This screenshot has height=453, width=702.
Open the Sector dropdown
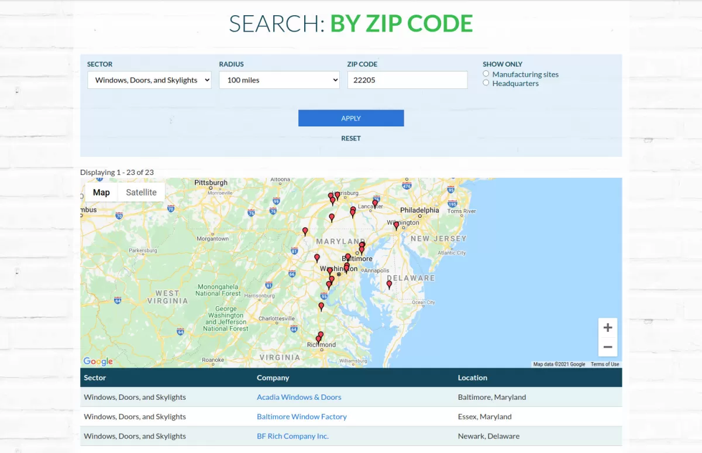149,80
